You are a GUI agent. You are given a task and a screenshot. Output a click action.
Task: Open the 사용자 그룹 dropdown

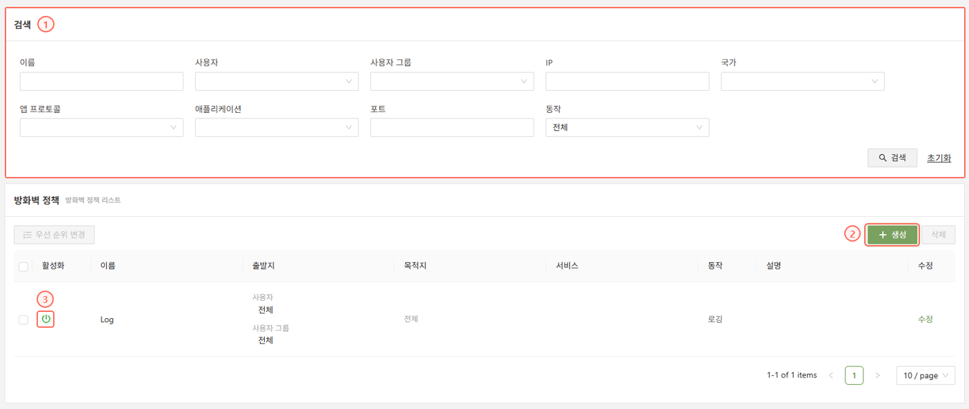(452, 82)
